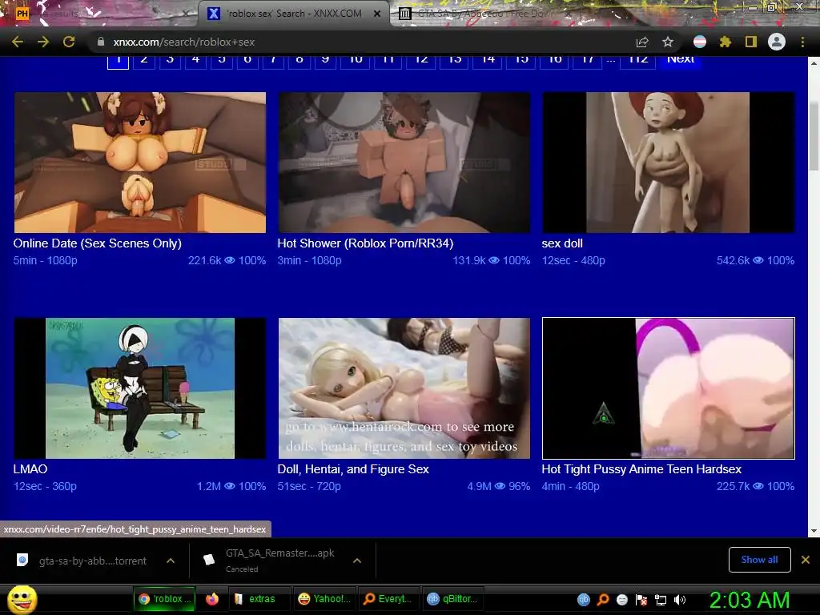Close the XNXX.COM search tab
820x615 pixels.
(376, 14)
